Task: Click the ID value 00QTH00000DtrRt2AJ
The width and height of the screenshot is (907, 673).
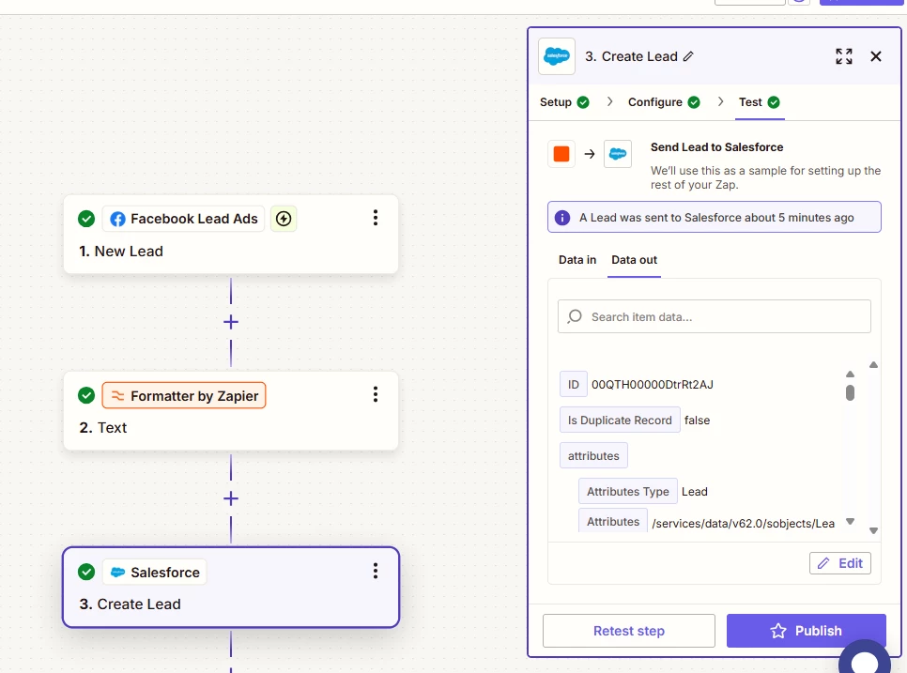Action: [x=652, y=385]
